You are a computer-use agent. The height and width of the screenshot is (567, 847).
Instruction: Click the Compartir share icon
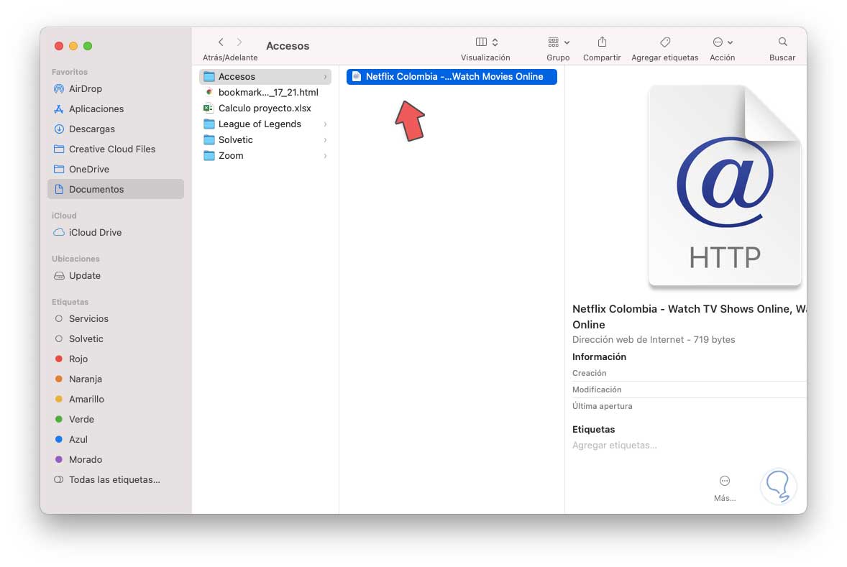pyautogui.click(x=603, y=42)
